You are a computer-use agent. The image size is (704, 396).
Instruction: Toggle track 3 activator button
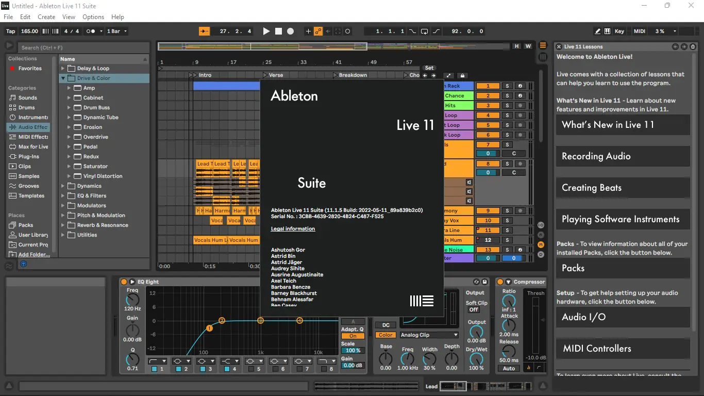point(488,106)
